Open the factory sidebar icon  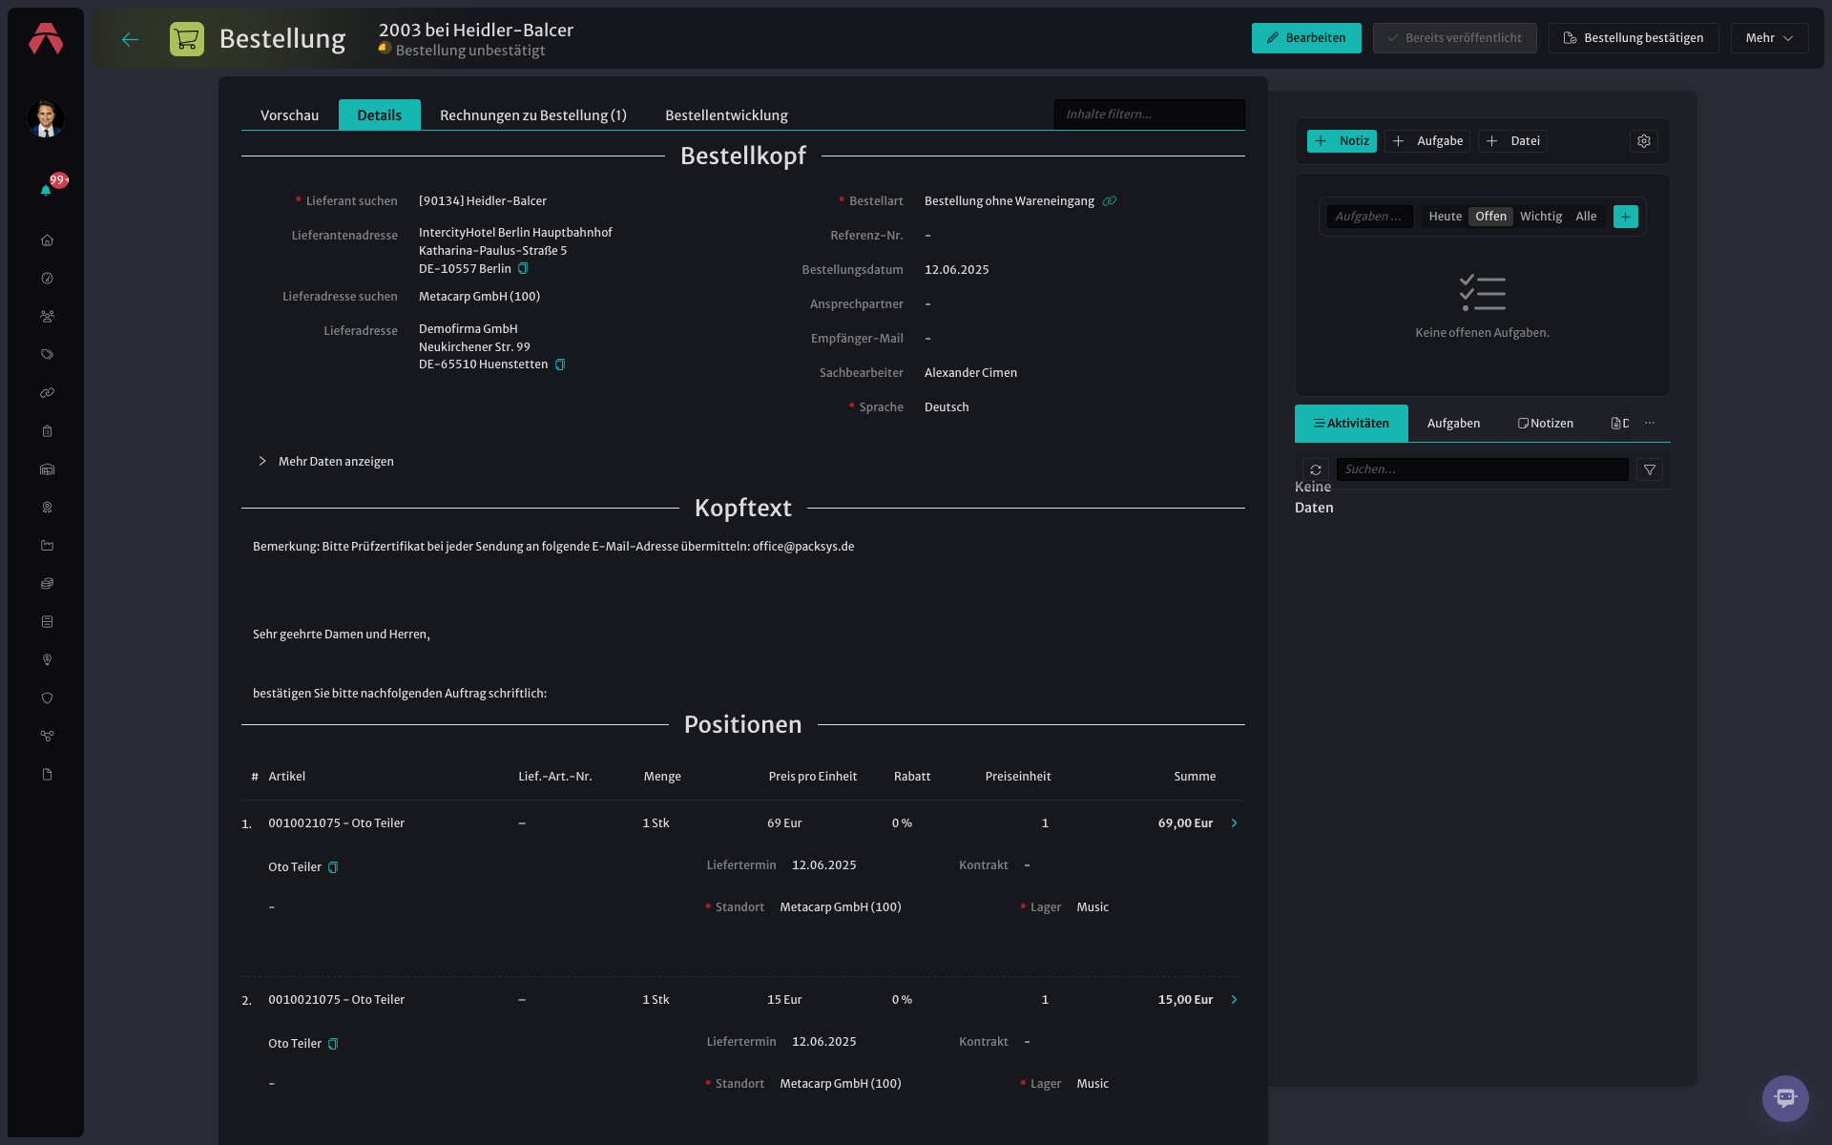47,546
